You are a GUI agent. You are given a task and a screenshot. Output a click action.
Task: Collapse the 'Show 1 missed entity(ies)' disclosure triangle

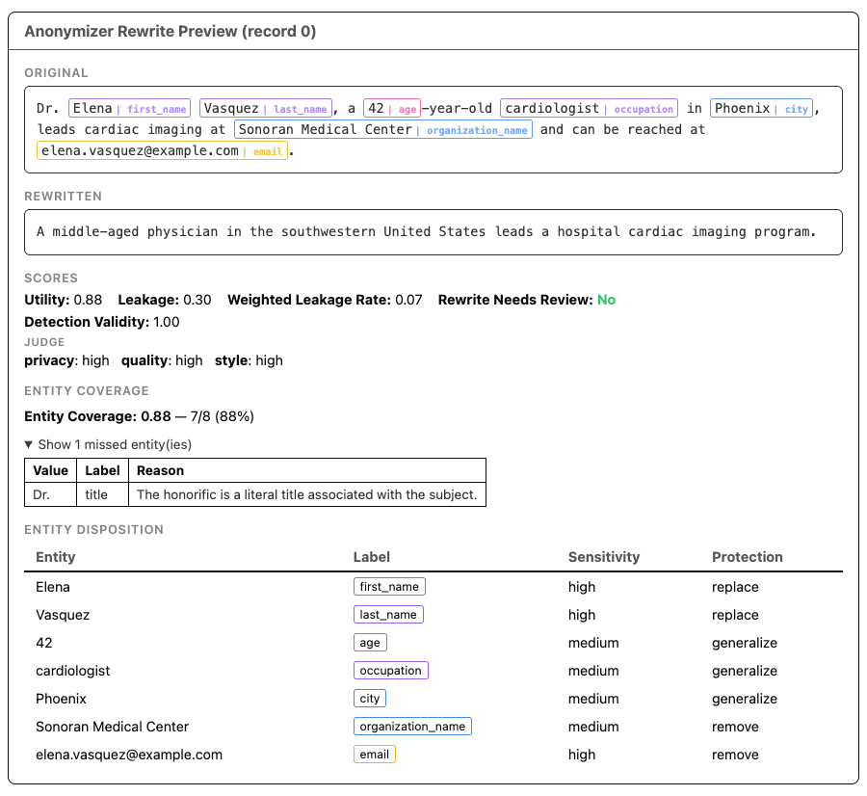29,445
